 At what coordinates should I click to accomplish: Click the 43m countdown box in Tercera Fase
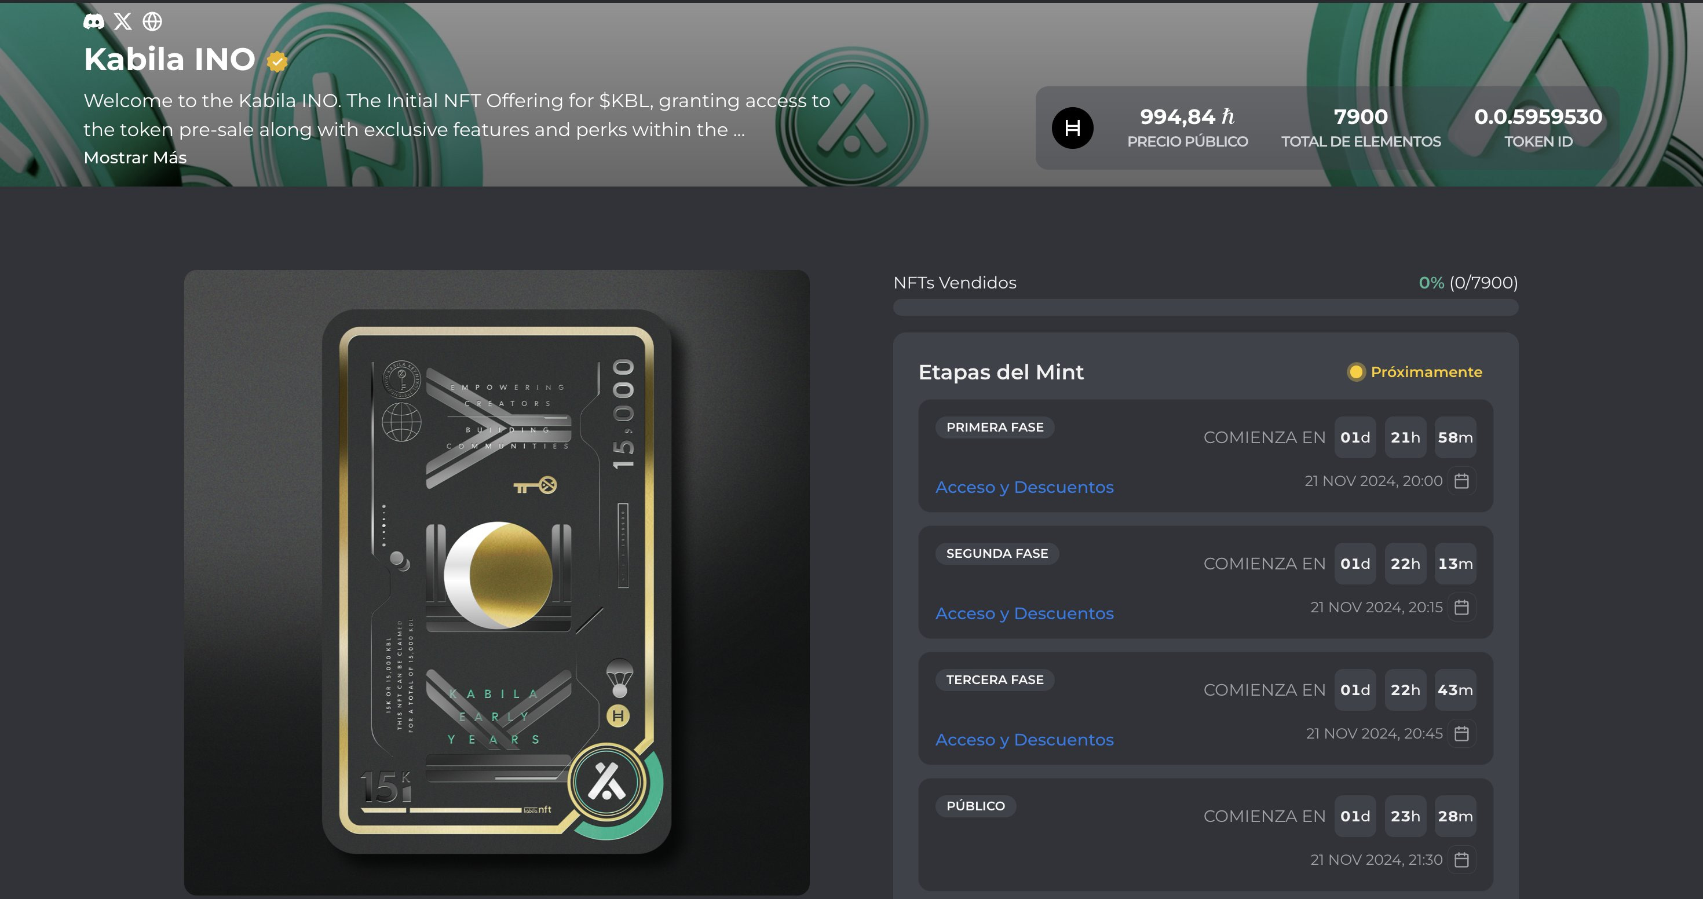click(1455, 690)
